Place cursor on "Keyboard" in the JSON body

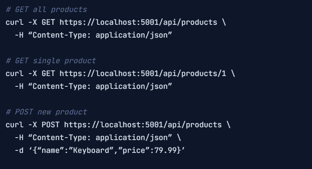coord(91,150)
